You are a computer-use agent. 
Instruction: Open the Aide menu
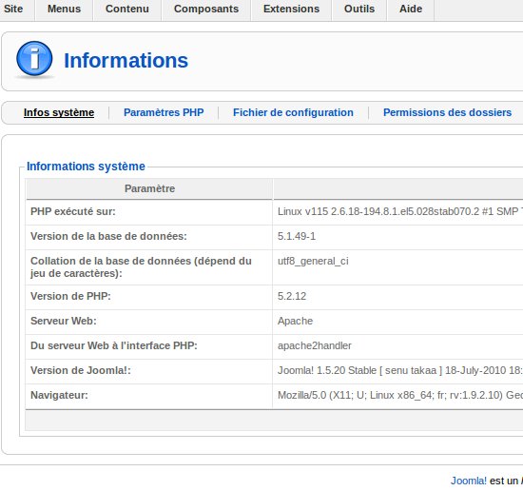pos(411,9)
